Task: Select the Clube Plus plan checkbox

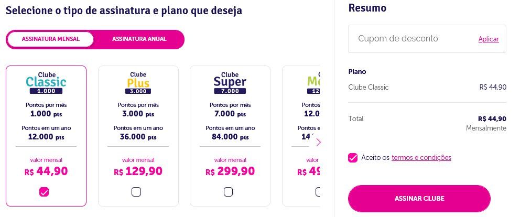Action: coord(136,192)
